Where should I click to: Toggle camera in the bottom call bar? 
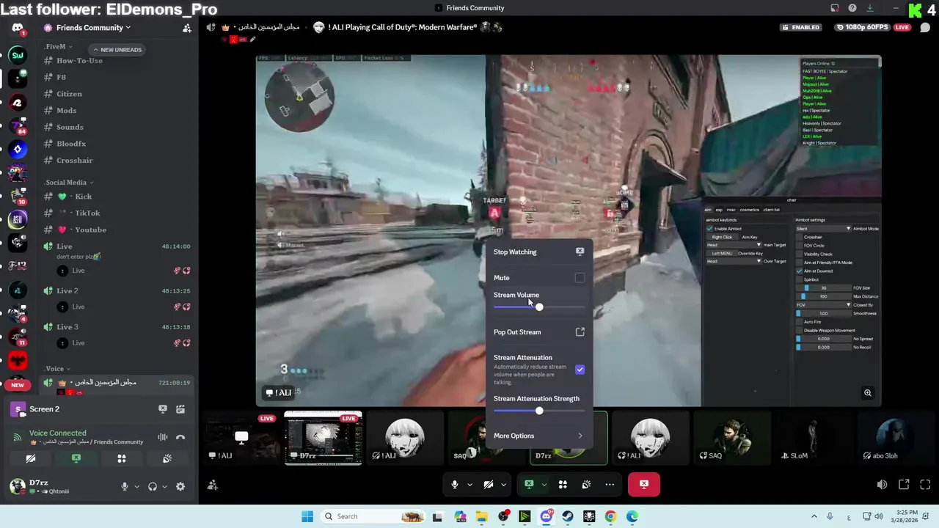click(x=489, y=485)
